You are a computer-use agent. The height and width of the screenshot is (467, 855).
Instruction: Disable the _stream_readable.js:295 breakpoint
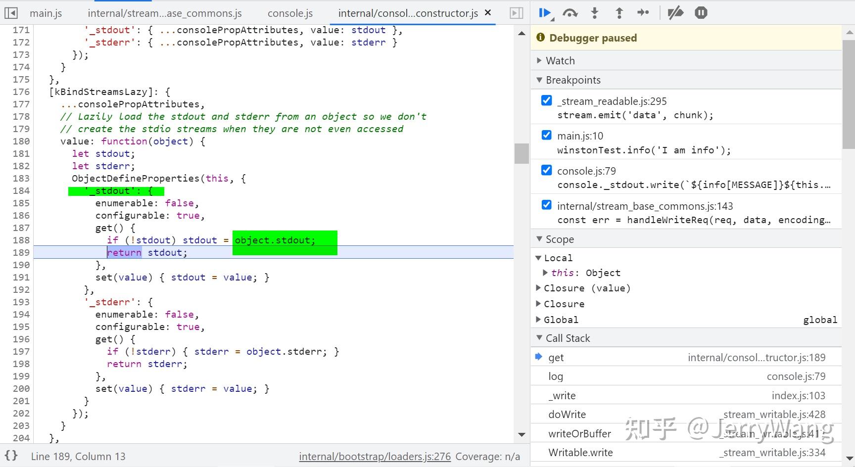(546, 100)
